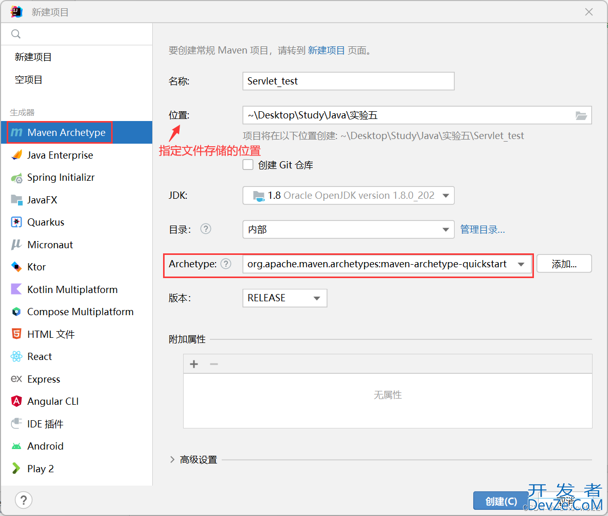Select the Ktor generator label
Screen dimensions: 608x516
pyautogui.click(x=37, y=267)
